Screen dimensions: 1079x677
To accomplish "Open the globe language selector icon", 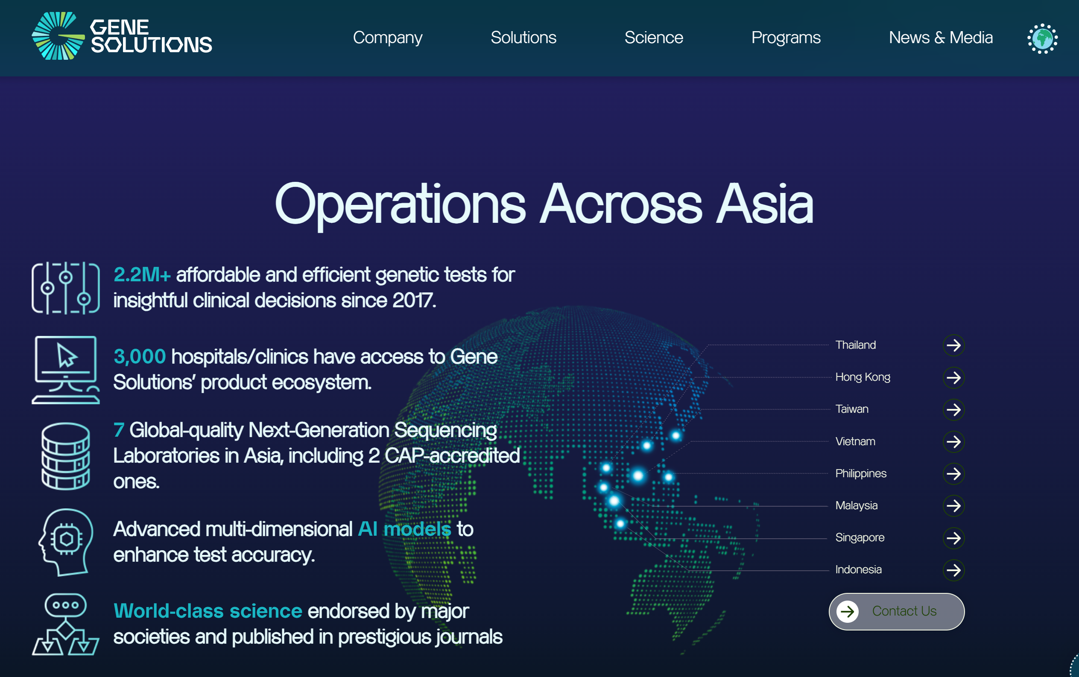I will point(1042,38).
